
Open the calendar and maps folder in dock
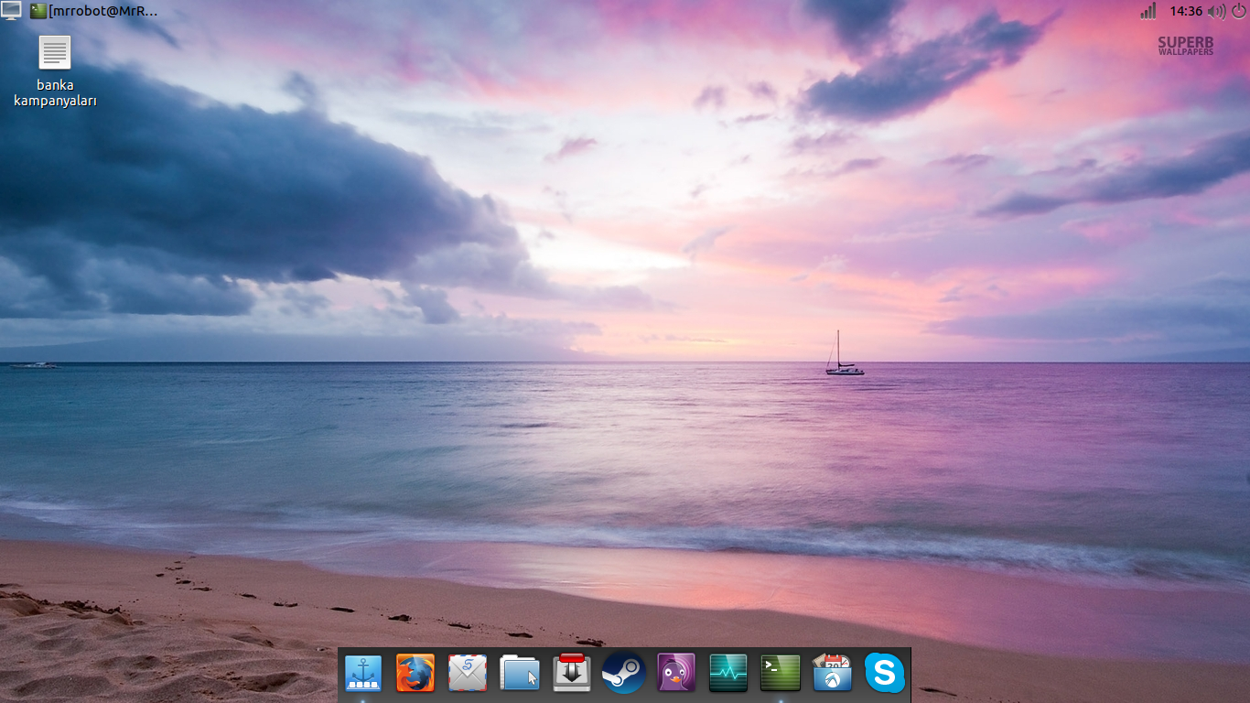(833, 674)
